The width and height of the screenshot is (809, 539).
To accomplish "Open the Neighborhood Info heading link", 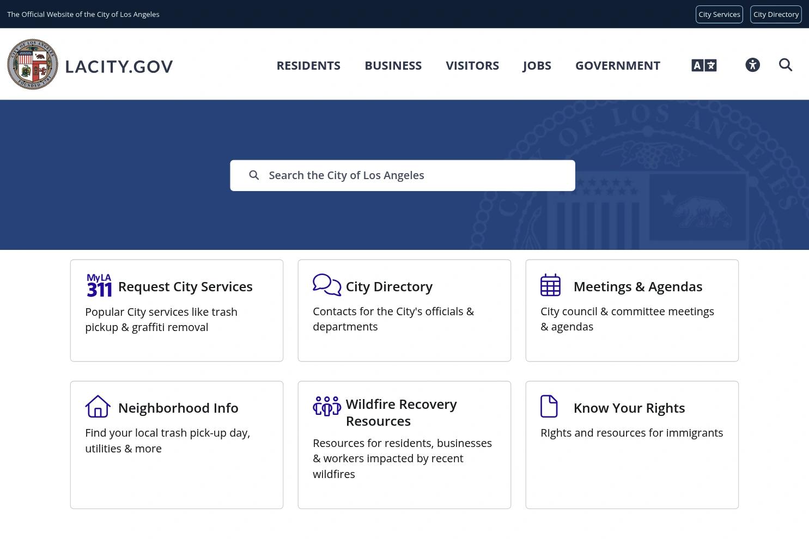I will [178, 408].
